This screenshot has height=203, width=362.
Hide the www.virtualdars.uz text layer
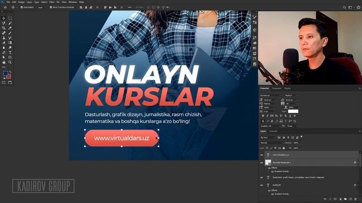(261, 155)
